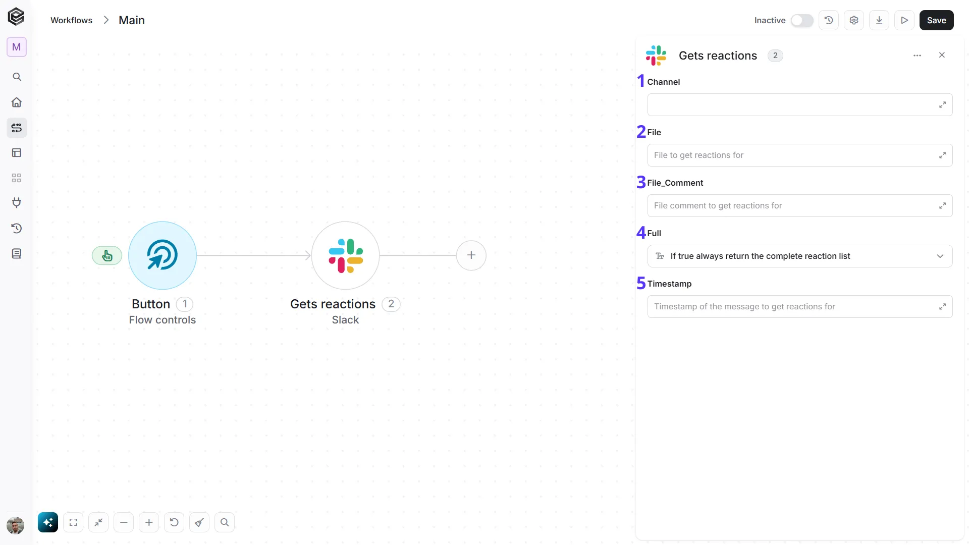Image resolution: width=969 pixels, height=545 pixels.
Task: Run the workflow with the play button
Action: [904, 20]
